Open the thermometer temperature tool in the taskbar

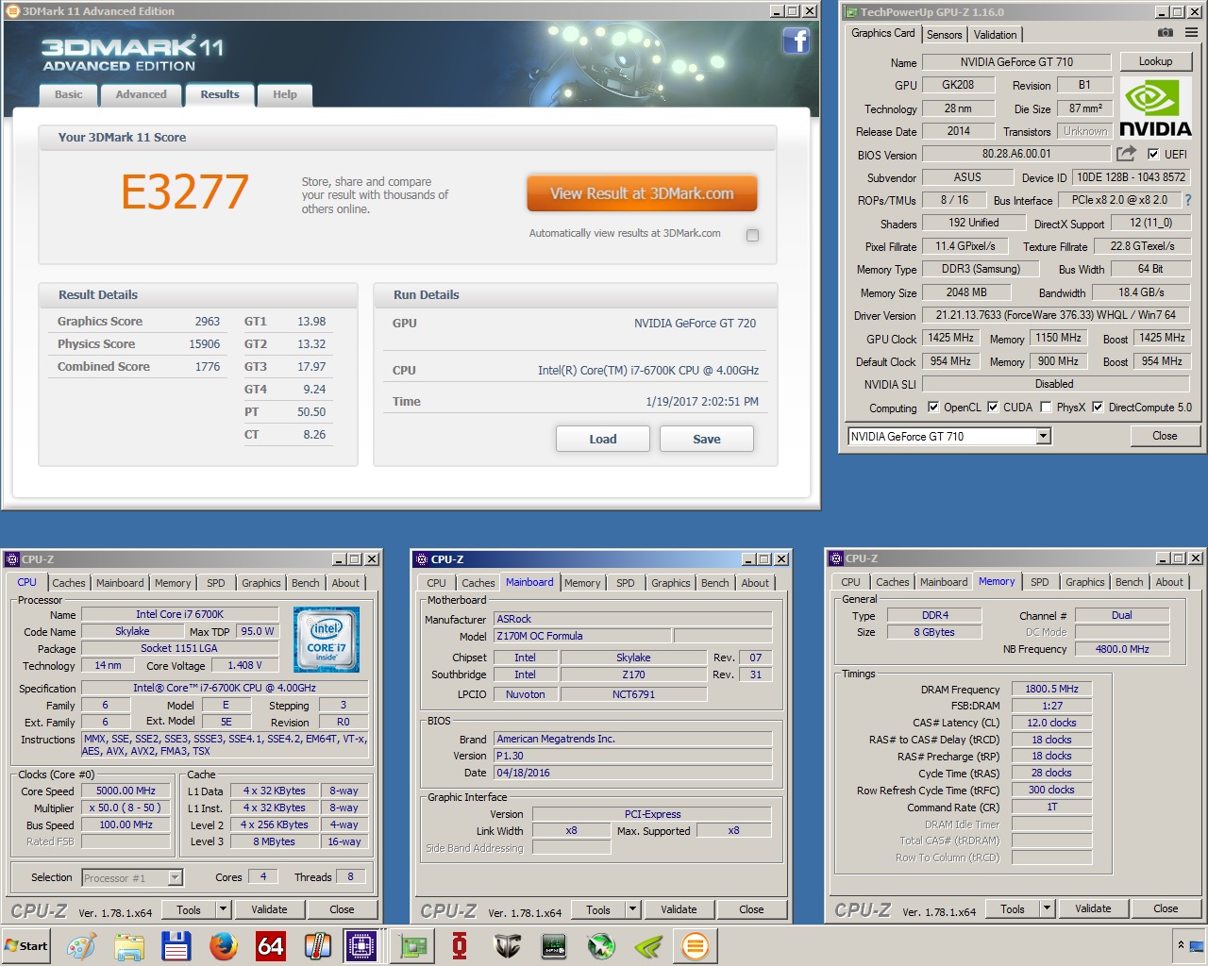(318, 945)
